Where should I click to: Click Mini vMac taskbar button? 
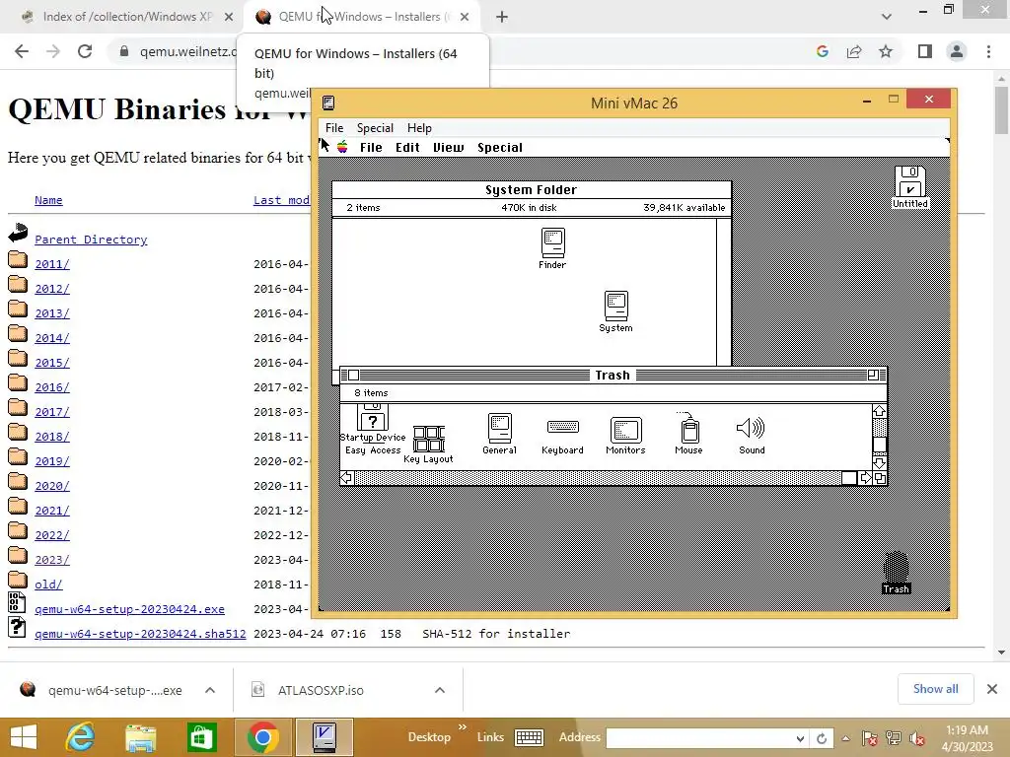pos(324,737)
